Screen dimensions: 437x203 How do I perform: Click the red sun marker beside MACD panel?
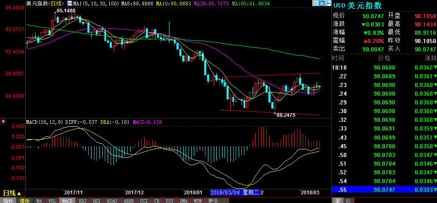pos(3,122)
